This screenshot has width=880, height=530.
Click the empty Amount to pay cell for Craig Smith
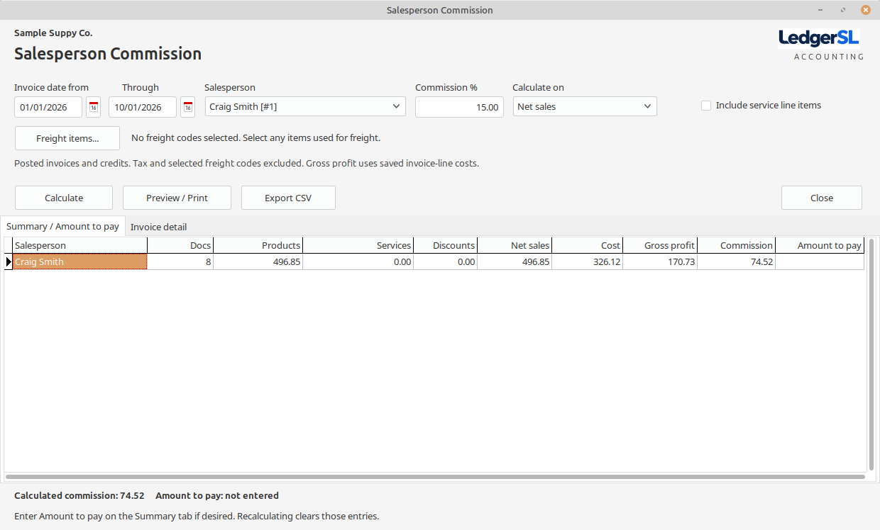click(x=820, y=262)
